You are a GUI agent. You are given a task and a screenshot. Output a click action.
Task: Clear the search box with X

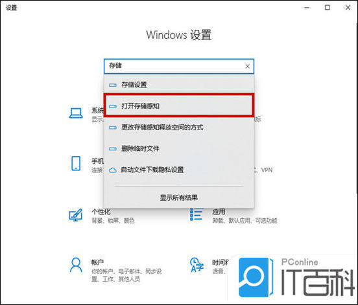[247, 66]
